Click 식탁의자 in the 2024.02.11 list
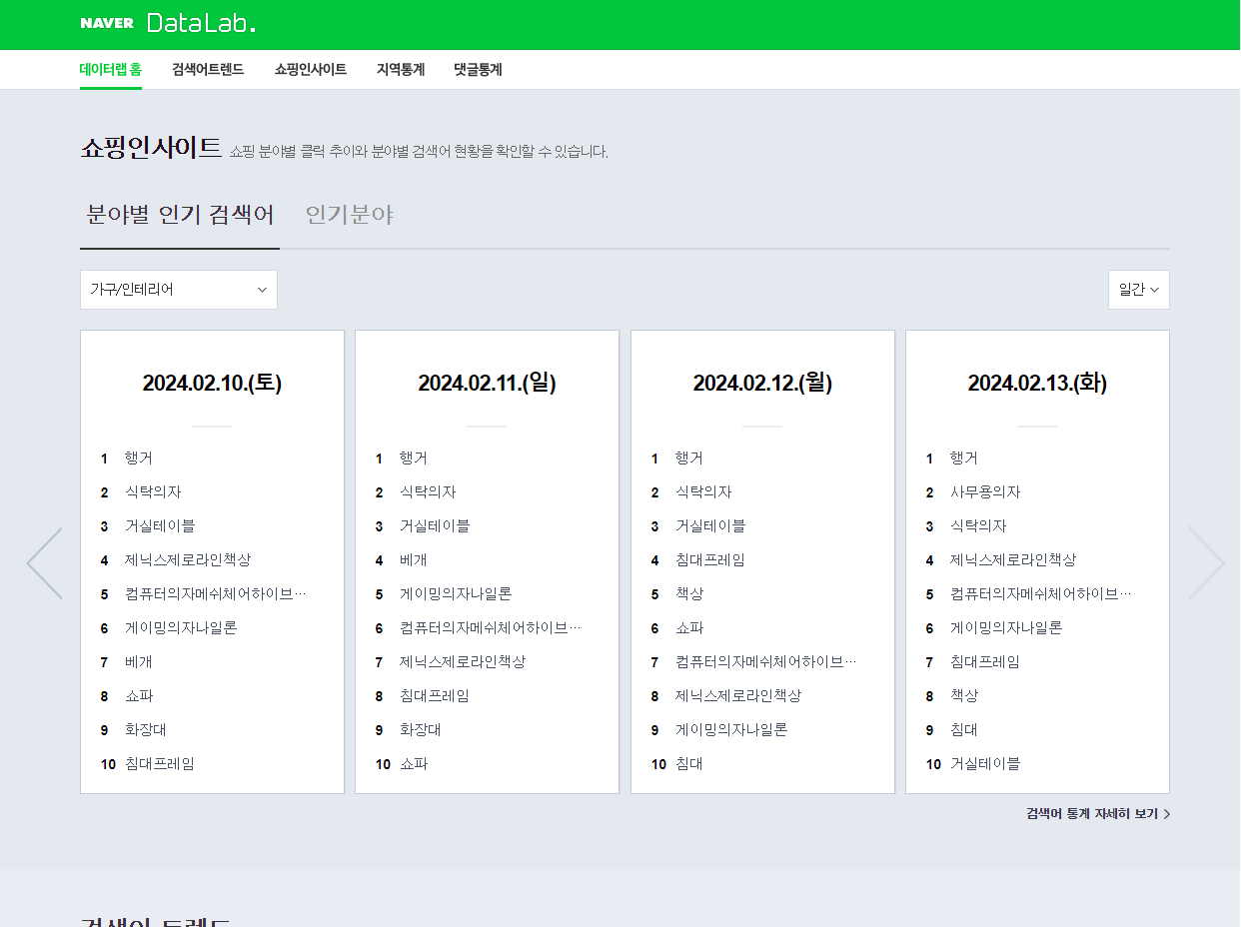1241x927 pixels. [x=428, y=492]
